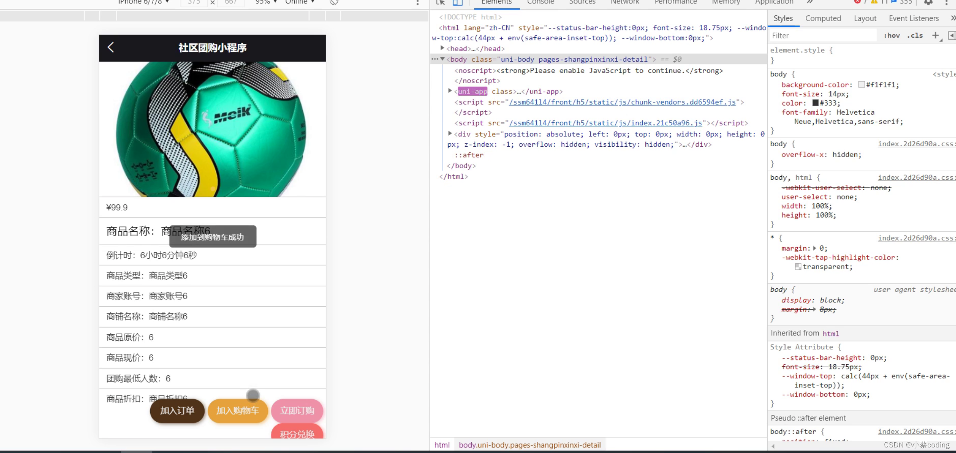
Task: Toggle .cls element classes panel
Action: pyautogui.click(x=915, y=36)
